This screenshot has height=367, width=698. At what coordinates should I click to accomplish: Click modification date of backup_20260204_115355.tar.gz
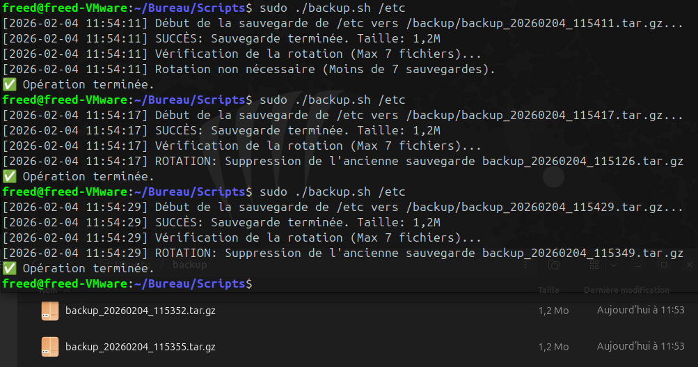pos(640,346)
